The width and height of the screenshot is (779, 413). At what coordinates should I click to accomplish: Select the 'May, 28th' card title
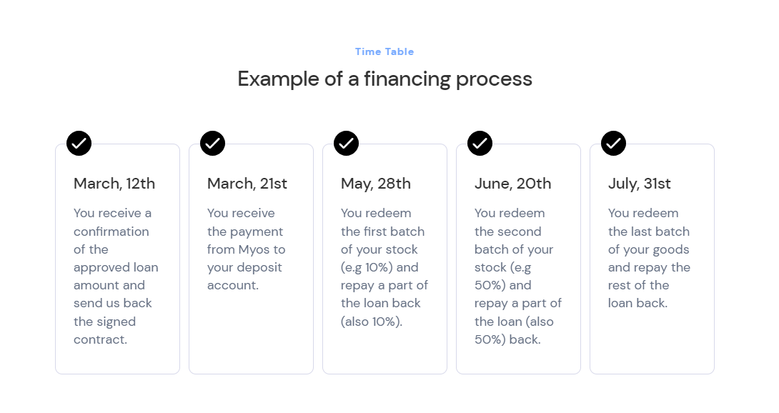pyautogui.click(x=376, y=184)
